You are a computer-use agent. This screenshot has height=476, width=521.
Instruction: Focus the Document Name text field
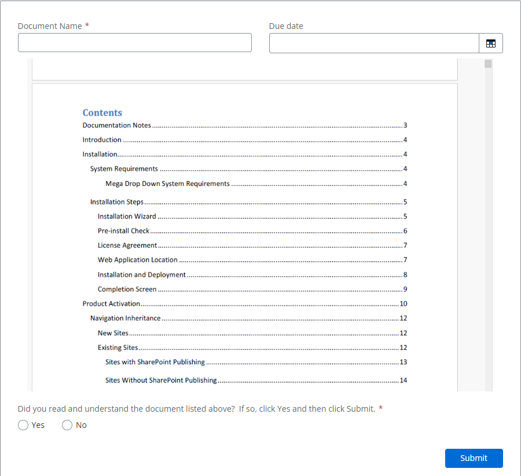135,43
